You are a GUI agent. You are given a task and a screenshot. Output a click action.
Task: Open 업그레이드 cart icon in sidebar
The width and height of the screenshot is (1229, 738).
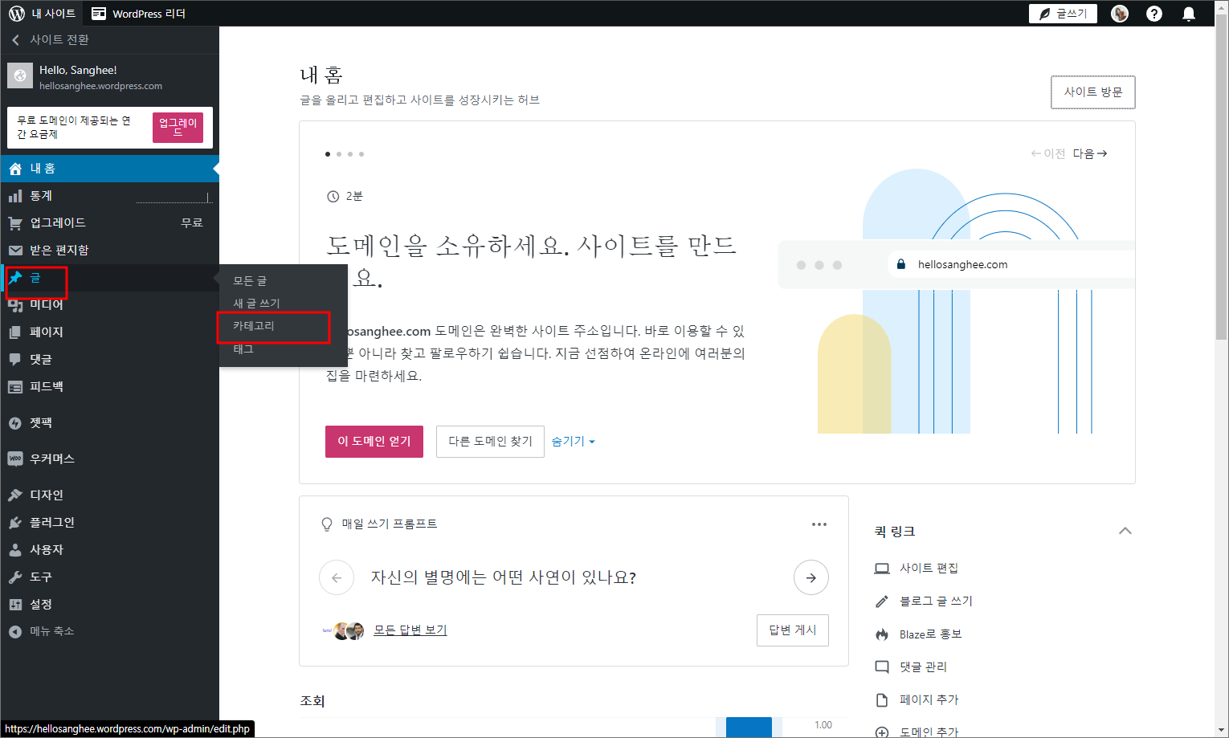(x=15, y=223)
